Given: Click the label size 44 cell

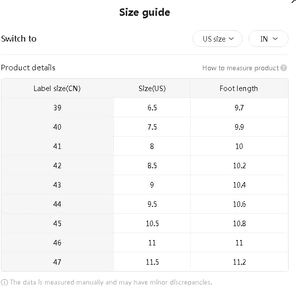Looking at the screenshot, I should (x=57, y=204).
